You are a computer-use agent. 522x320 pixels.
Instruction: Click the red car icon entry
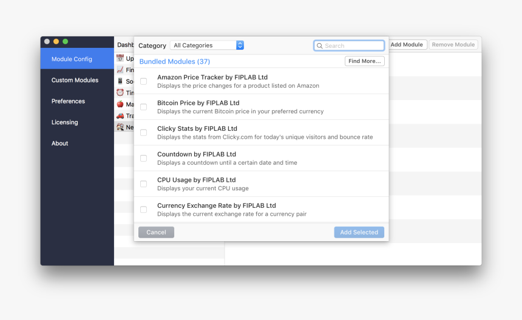[x=120, y=116]
